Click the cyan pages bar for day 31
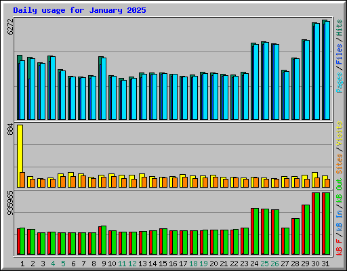This screenshot has width=347, height=271. (327, 70)
